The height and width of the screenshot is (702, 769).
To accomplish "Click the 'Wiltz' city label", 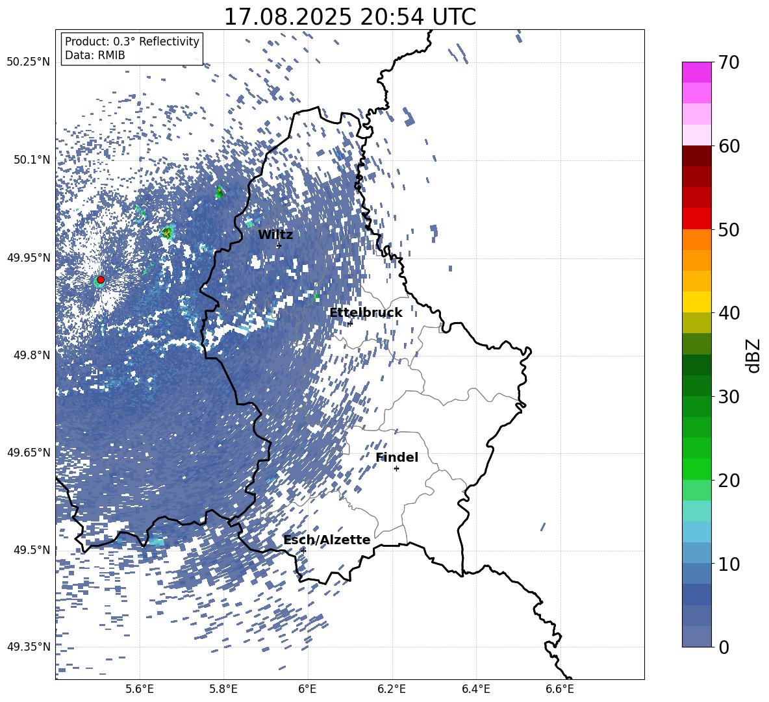I will click(275, 235).
